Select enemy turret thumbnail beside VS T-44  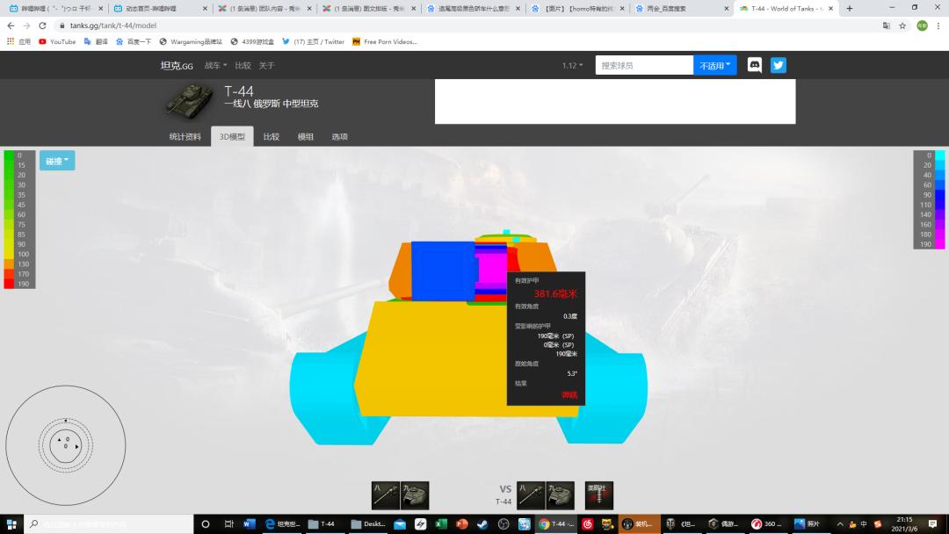561,495
